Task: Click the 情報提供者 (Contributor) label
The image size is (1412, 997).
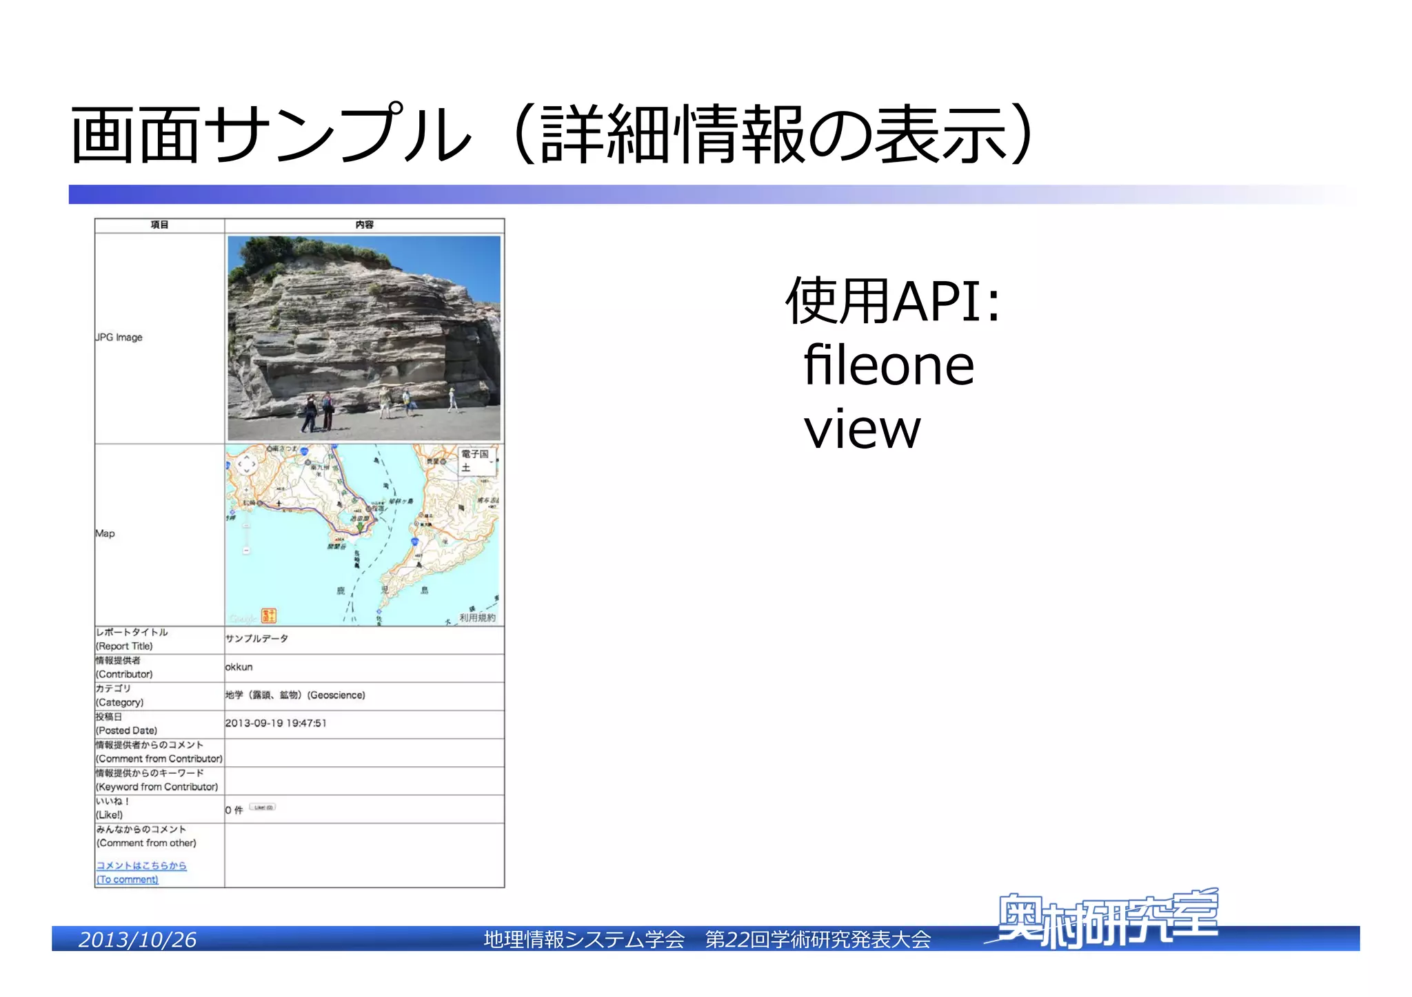Action: [x=124, y=668]
